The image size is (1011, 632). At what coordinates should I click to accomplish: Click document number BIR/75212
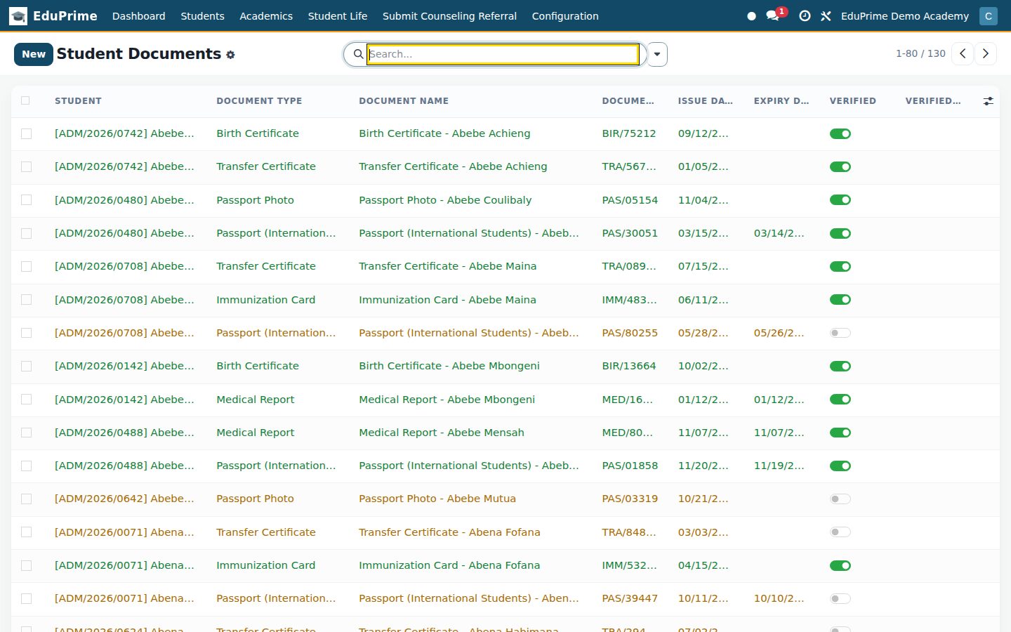pos(629,133)
